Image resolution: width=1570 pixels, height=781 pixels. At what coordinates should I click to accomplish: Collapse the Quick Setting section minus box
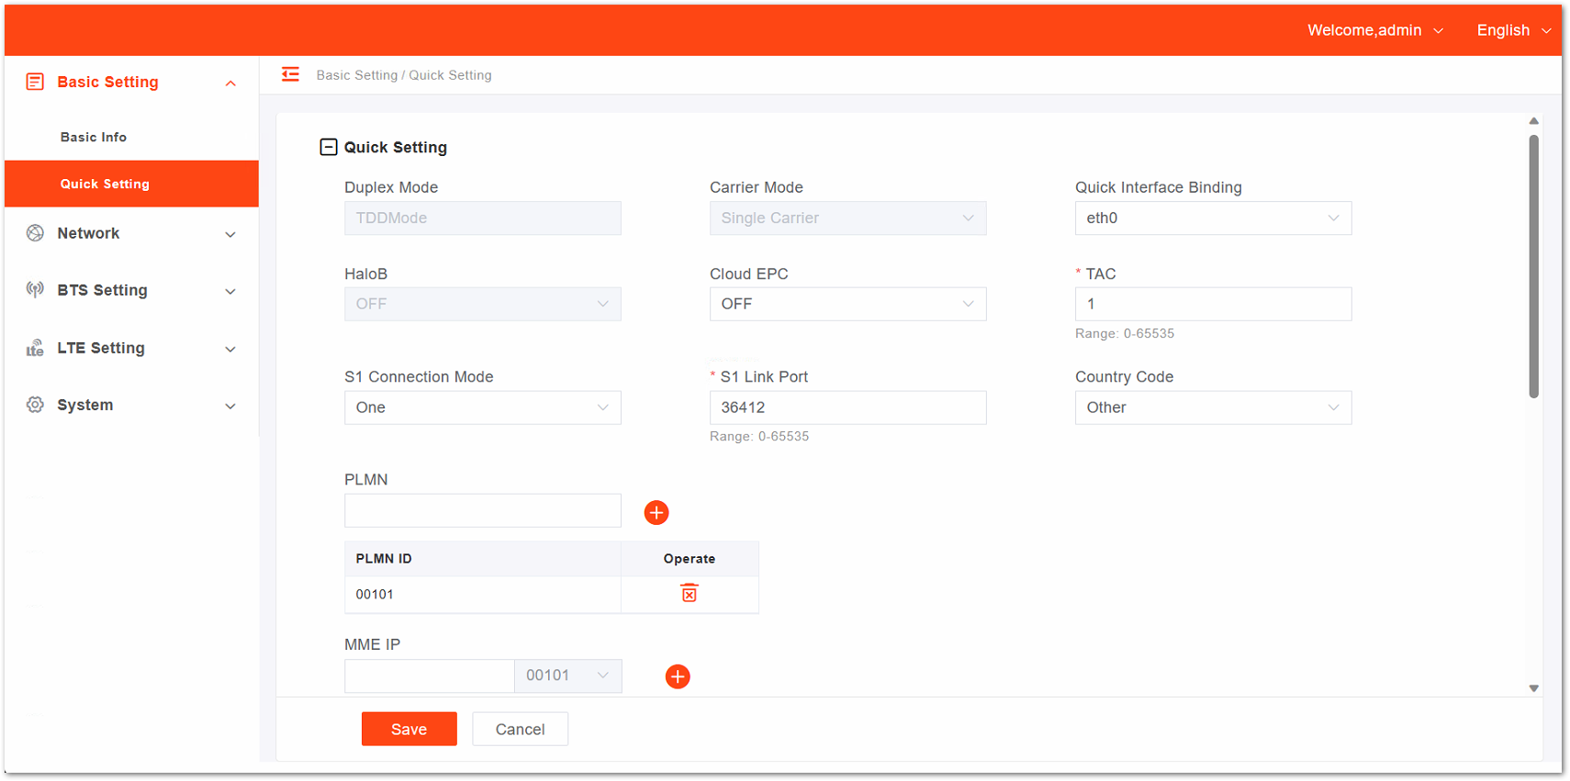coord(328,147)
